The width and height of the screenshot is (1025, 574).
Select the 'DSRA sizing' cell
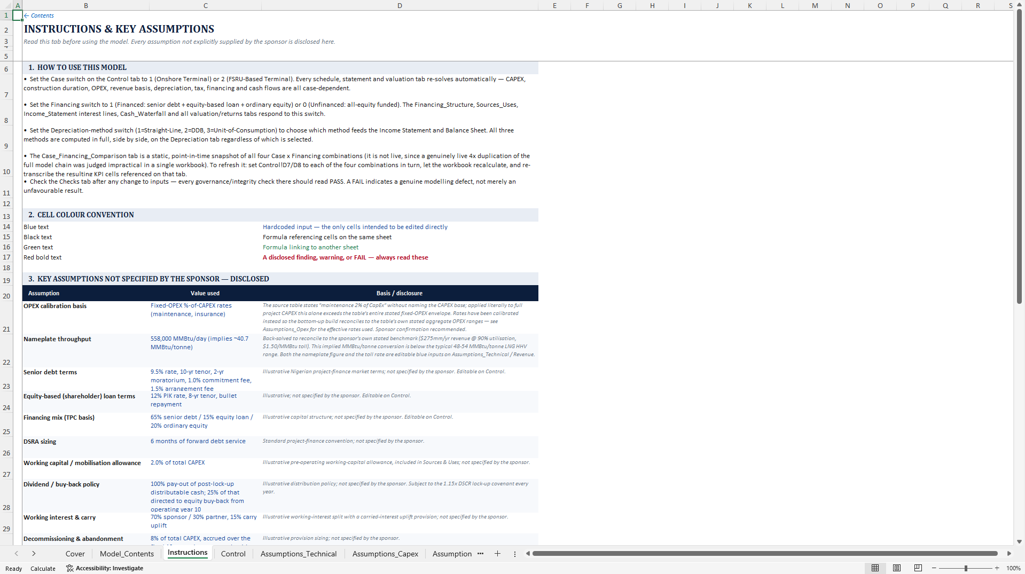click(85, 447)
